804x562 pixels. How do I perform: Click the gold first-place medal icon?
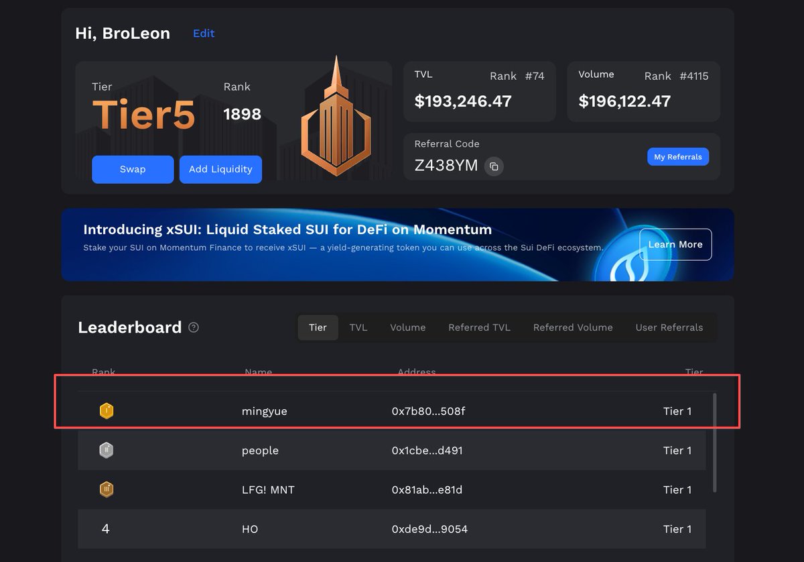pos(106,410)
